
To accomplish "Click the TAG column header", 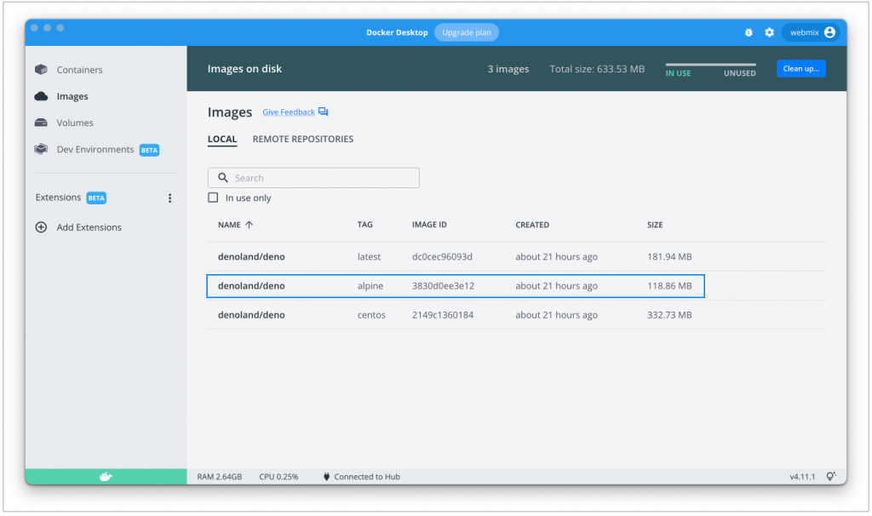I will [364, 225].
